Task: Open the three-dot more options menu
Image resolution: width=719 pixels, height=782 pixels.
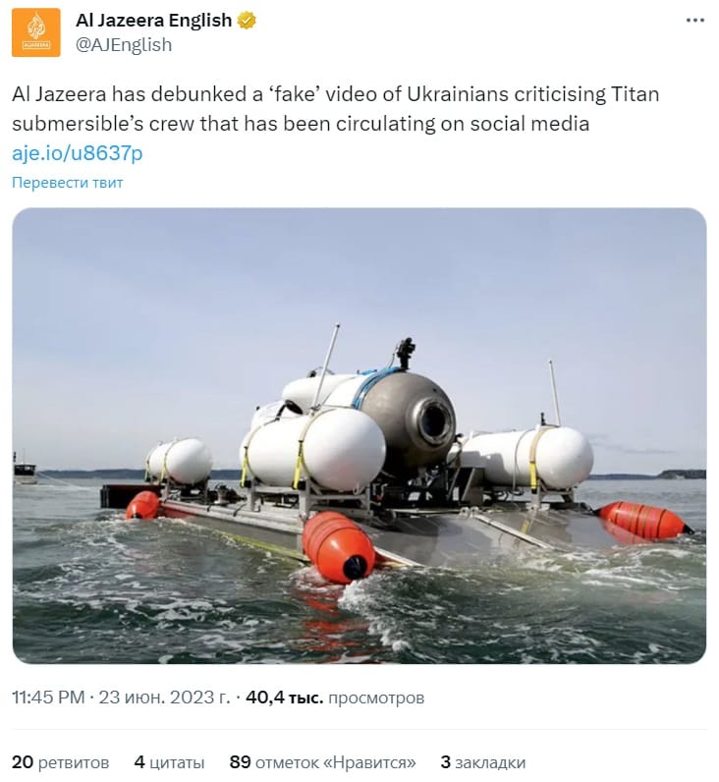Action: click(x=694, y=21)
